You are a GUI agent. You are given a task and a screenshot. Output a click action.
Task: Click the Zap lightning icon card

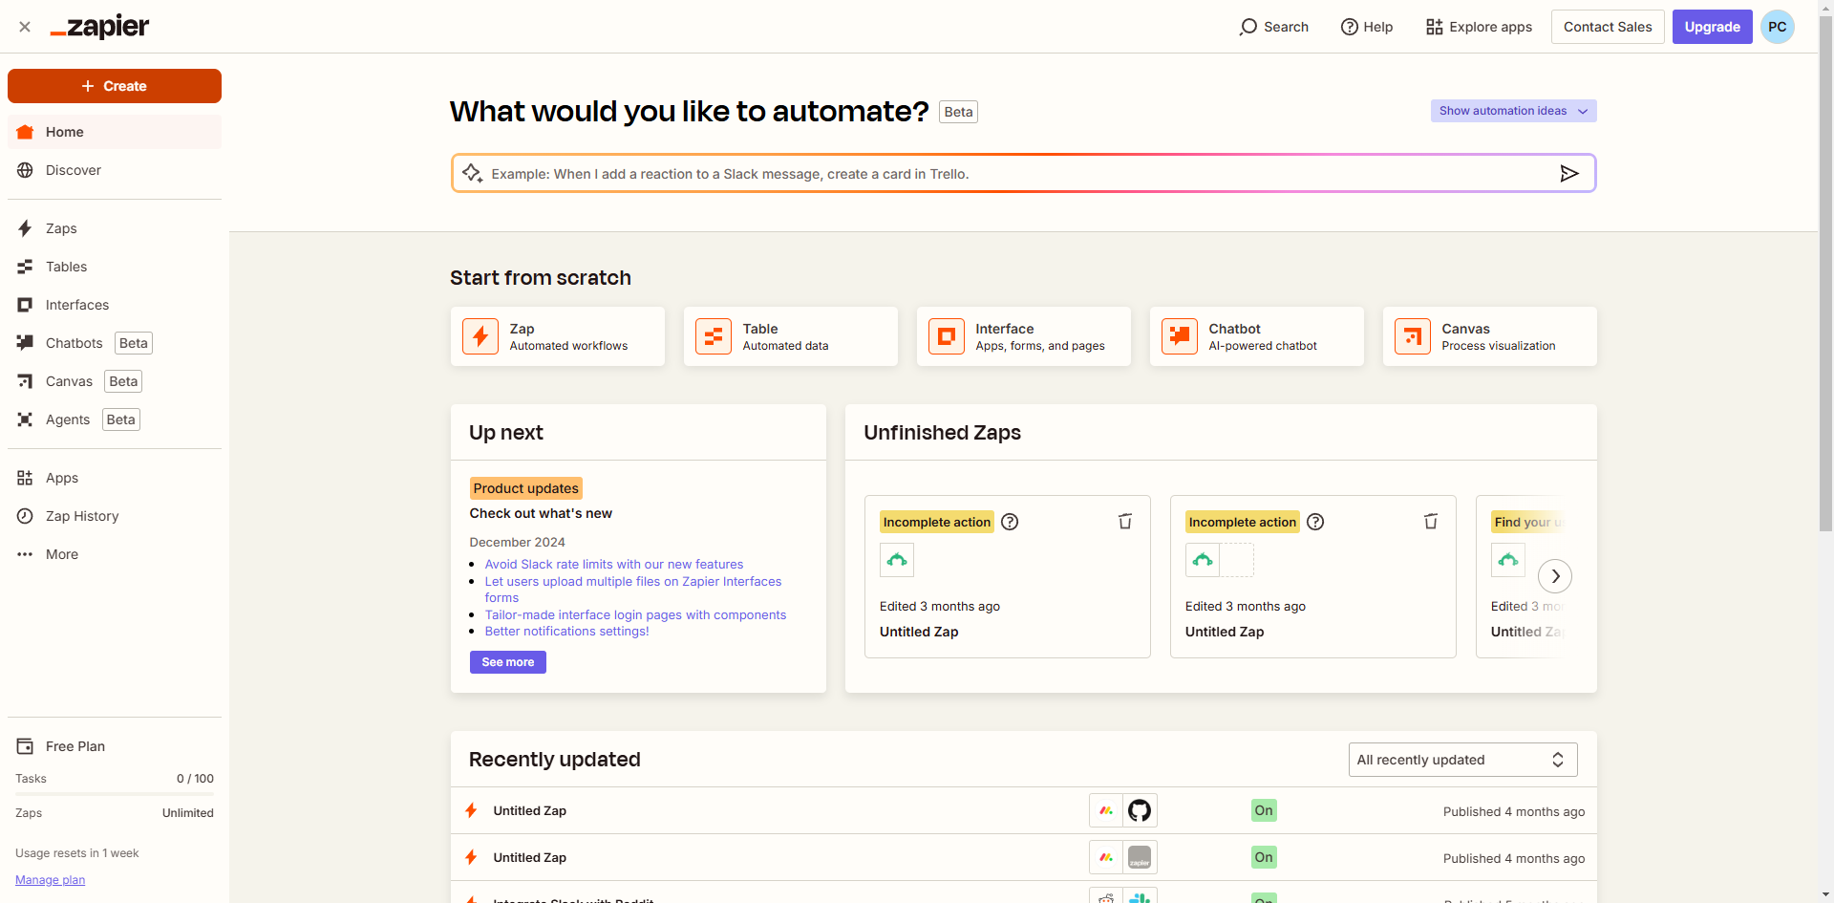tap(480, 336)
